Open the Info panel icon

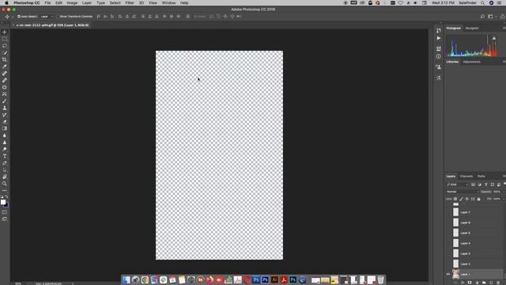pos(439,56)
